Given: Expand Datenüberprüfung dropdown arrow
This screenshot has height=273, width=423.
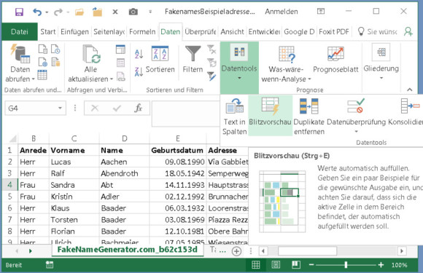Looking at the screenshot, I should pyautogui.click(x=356, y=132).
